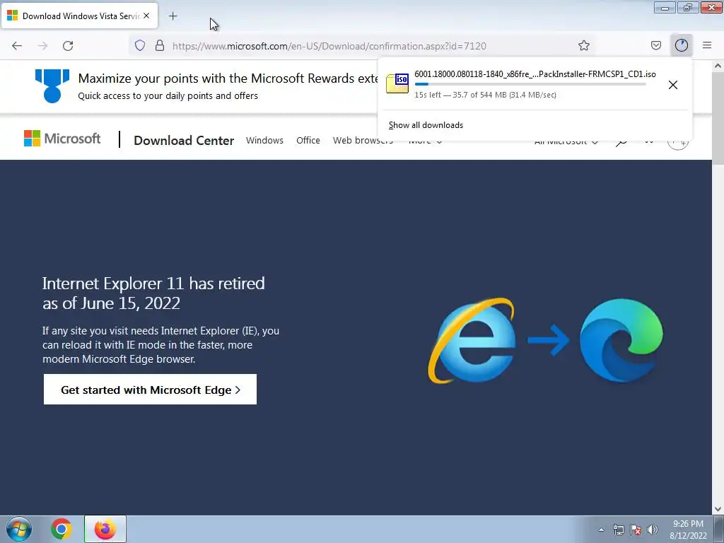724x543 pixels.
Task: Click the Microsoft Rewards medal icon
Action: [x=52, y=86]
